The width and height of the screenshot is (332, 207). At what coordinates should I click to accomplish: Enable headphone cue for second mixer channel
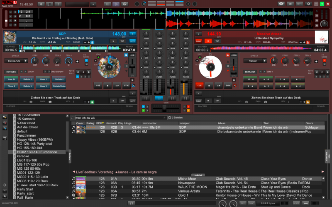coord(158,98)
